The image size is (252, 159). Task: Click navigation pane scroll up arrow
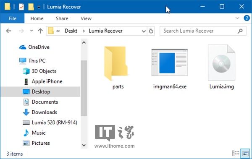coord(84,42)
